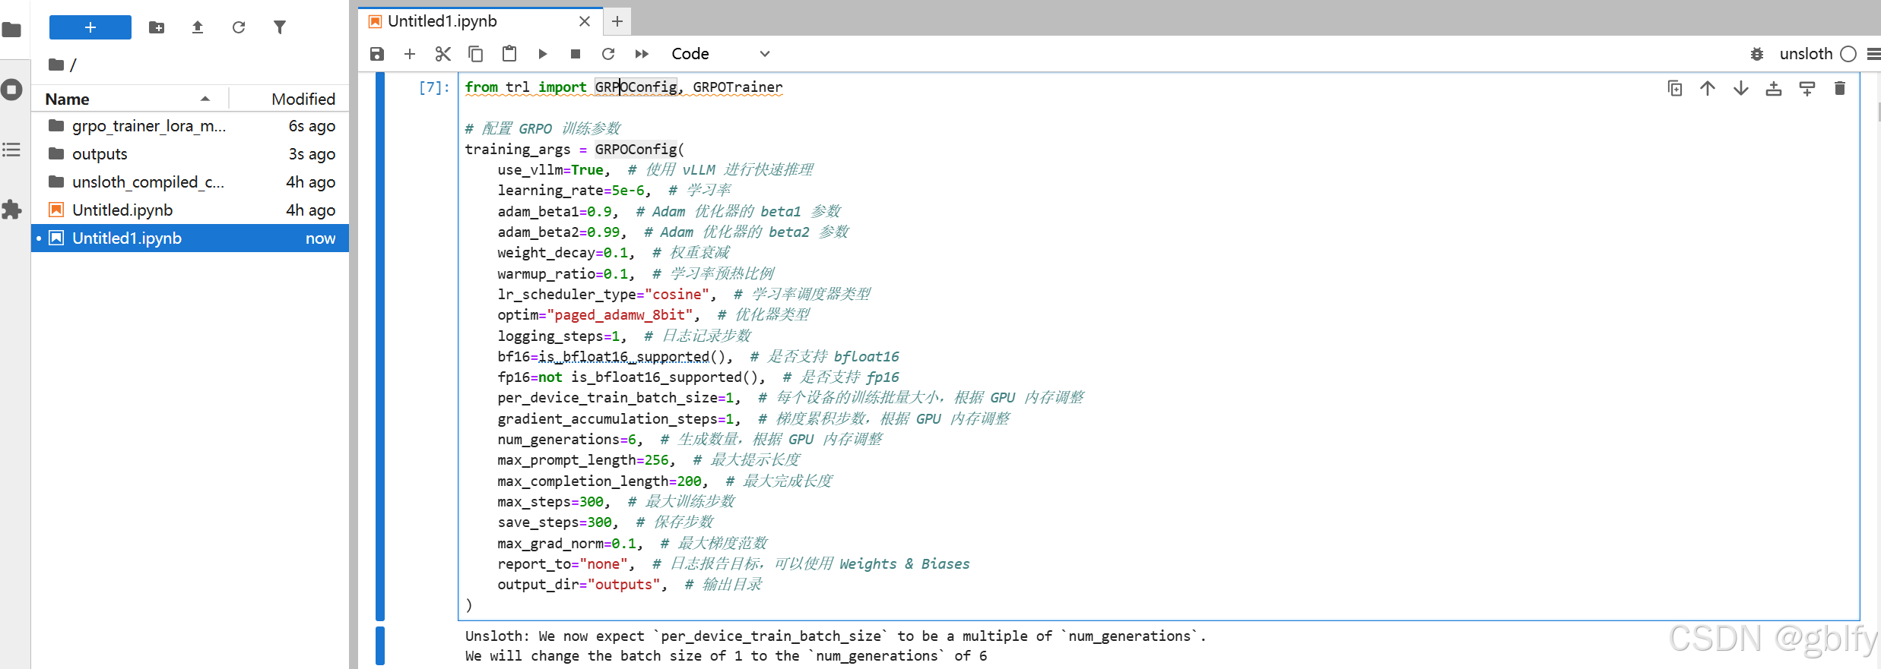
Task: Open the File Browser sidebar tab
Action: tap(11, 30)
